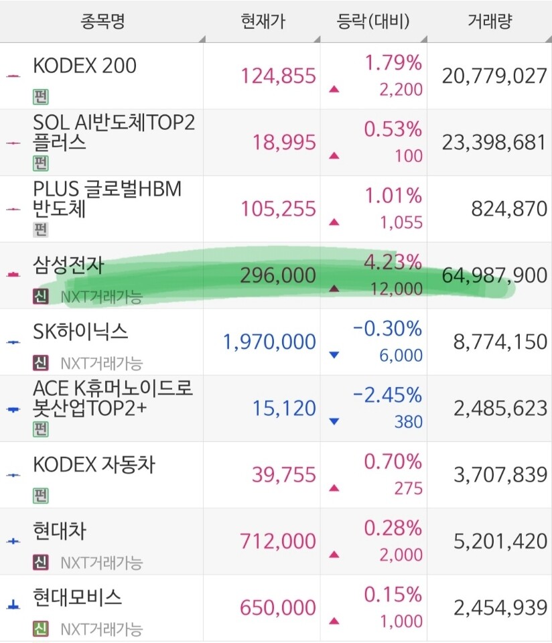The image size is (552, 643).
Task: Click the grey 펀 badge under PLUS 글로벌HBM반도체
Action: (x=41, y=230)
